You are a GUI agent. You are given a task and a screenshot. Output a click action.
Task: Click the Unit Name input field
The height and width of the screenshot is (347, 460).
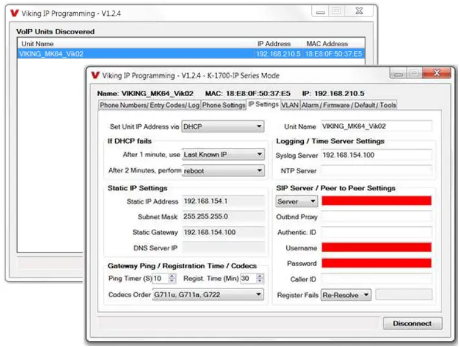click(376, 126)
